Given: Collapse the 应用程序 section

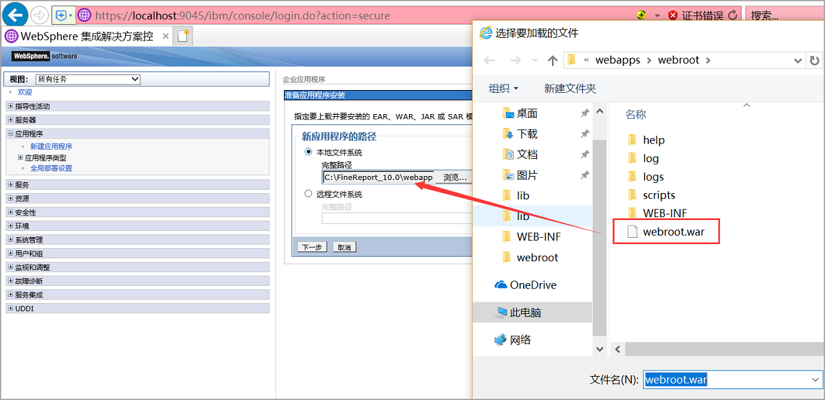Looking at the screenshot, I should click(x=10, y=134).
